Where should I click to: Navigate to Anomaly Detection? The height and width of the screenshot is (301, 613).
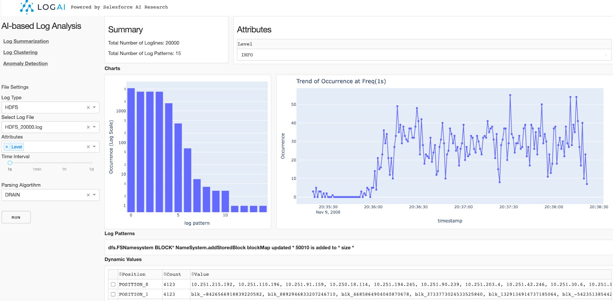pos(25,63)
